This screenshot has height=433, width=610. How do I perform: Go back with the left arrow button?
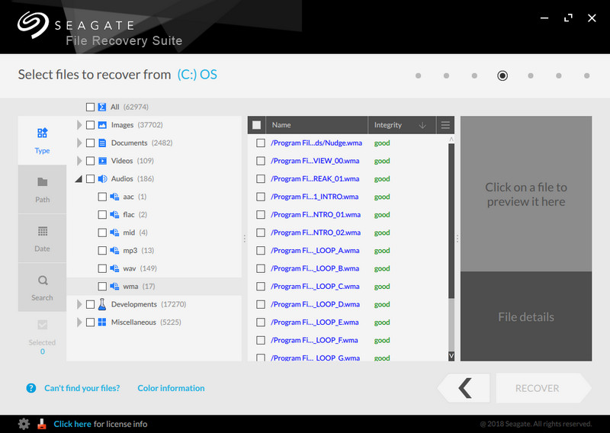click(464, 388)
